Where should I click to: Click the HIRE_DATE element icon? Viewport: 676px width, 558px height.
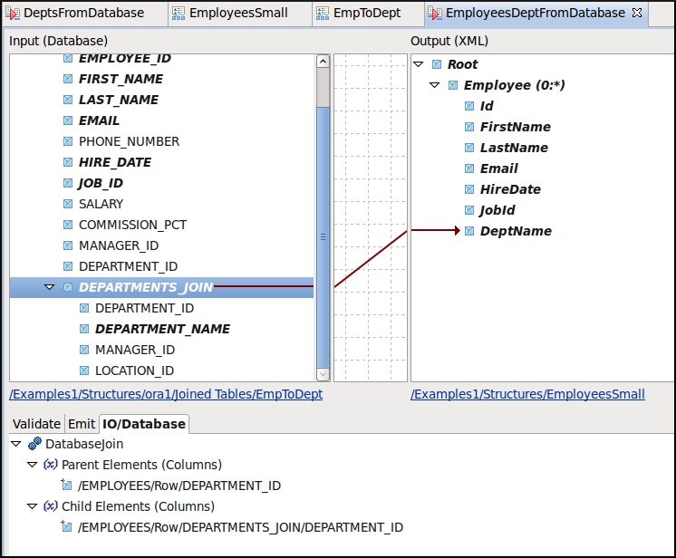pyautogui.click(x=68, y=162)
